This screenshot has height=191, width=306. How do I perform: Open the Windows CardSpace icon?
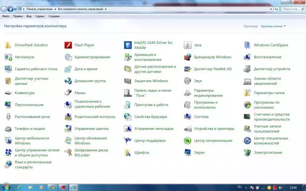tap(247, 45)
